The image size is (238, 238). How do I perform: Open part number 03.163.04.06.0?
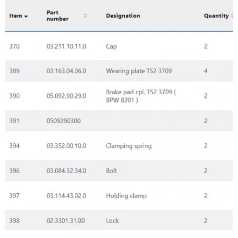(x=66, y=71)
